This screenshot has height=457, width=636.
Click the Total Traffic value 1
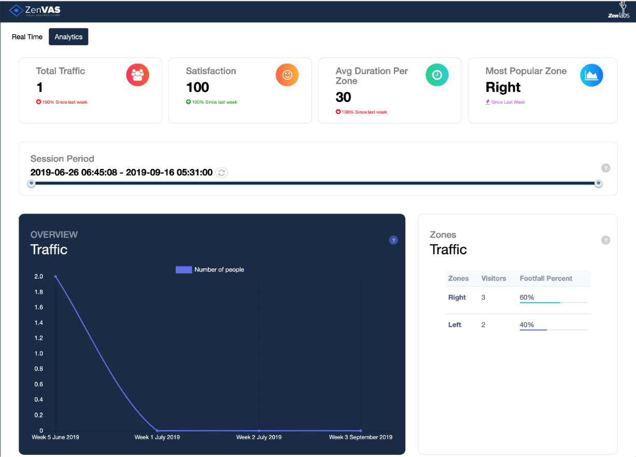[x=39, y=87]
